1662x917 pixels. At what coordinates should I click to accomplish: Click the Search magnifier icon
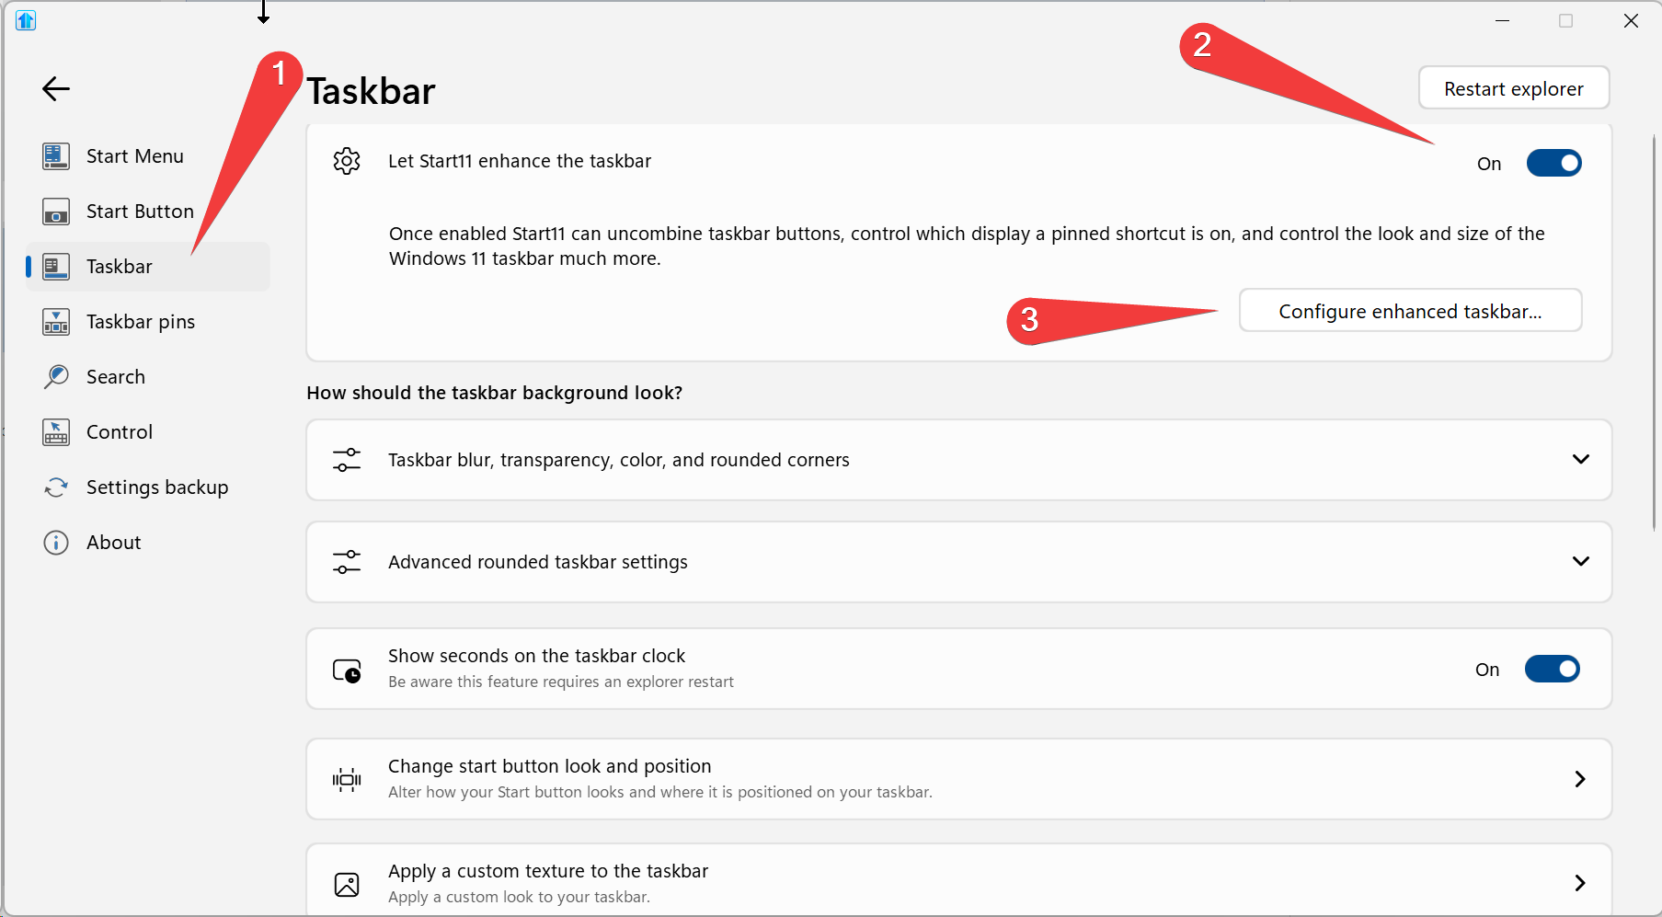pyautogui.click(x=56, y=377)
